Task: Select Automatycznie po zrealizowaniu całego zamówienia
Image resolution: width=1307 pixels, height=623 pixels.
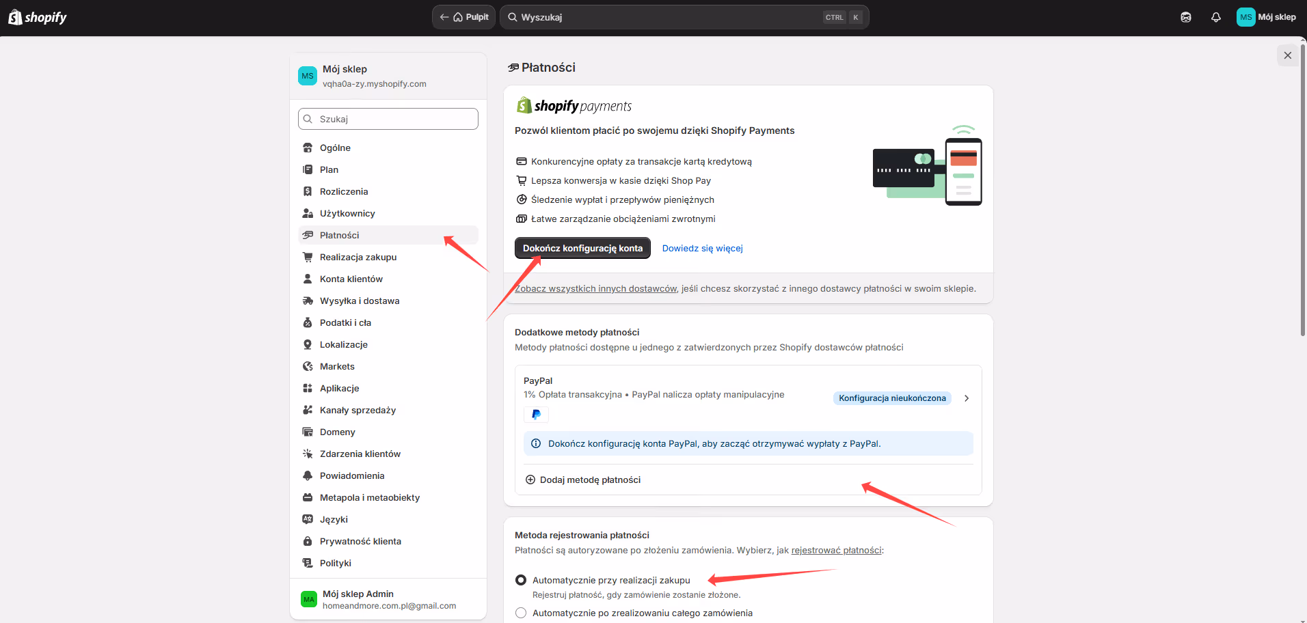Action: pyautogui.click(x=520, y=612)
